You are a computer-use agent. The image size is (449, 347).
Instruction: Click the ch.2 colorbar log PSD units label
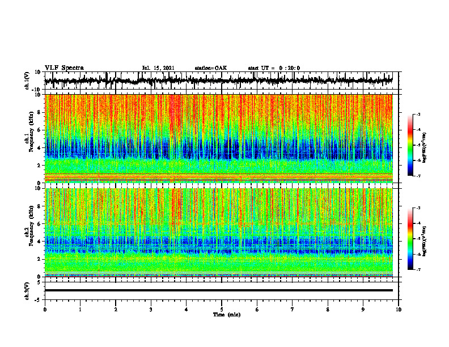pyautogui.click(x=425, y=241)
